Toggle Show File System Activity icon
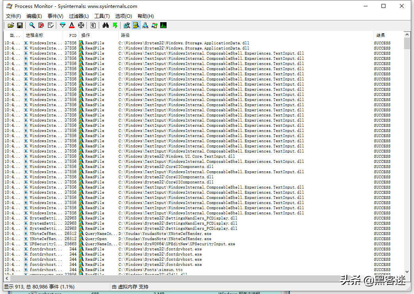This screenshot has height=294, width=414. coord(136,25)
